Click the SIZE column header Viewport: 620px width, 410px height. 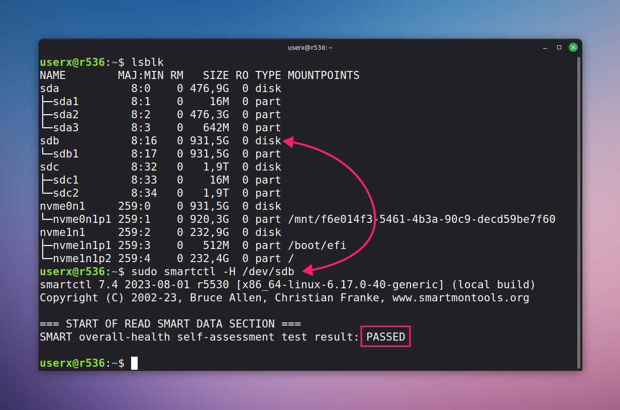(216, 75)
